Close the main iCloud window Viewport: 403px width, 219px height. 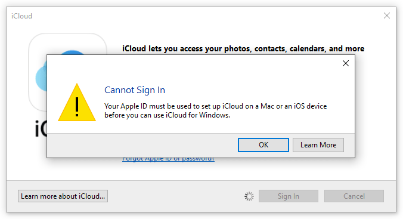pos(387,16)
